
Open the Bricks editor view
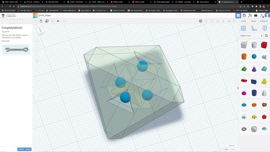click(256, 15)
